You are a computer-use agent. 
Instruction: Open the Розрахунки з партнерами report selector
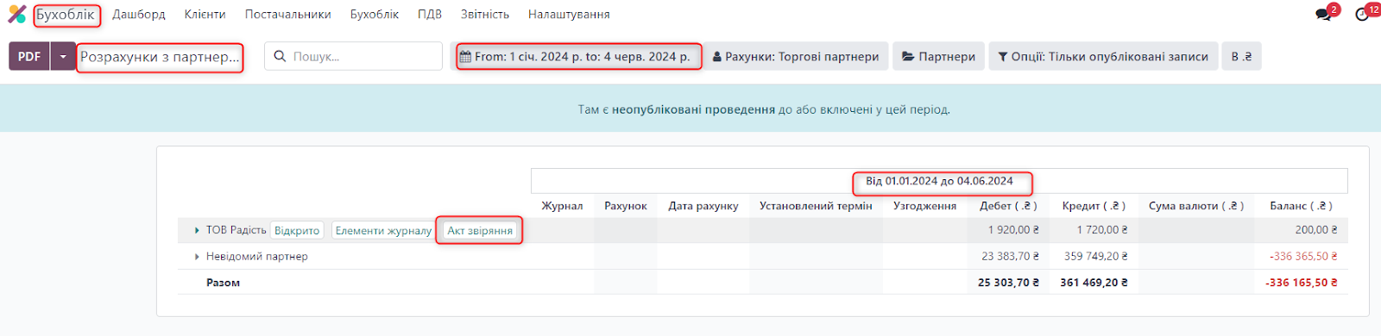pyautogui.click(x=160, y=57)
